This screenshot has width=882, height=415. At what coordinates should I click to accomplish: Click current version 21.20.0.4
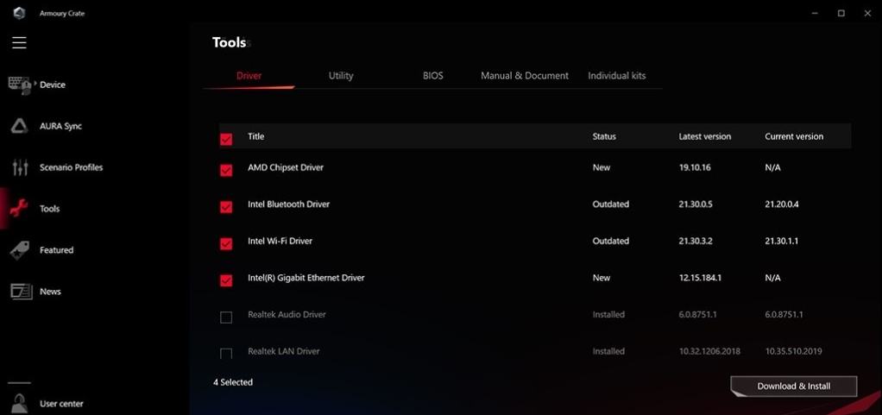[x=782, y=204]
